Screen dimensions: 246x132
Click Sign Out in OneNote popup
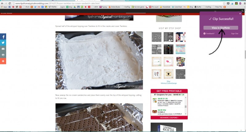coord(234,33)
